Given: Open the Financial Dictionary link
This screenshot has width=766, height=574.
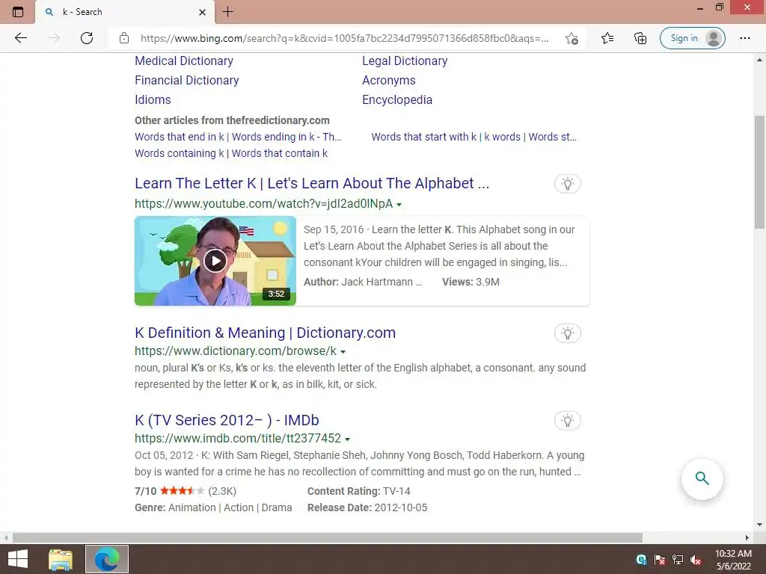Looking at the screenshot, I should 186,81.
